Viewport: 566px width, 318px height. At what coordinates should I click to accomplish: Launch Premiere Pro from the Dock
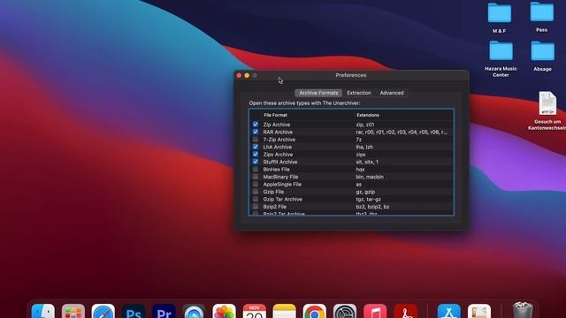(x=164, y=312)
